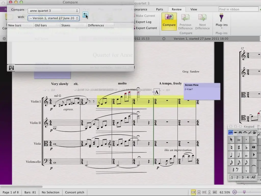Viewport: 261px width, 196px height.
Task: Open the Review ribbon tab
Action: coord(177,9)
